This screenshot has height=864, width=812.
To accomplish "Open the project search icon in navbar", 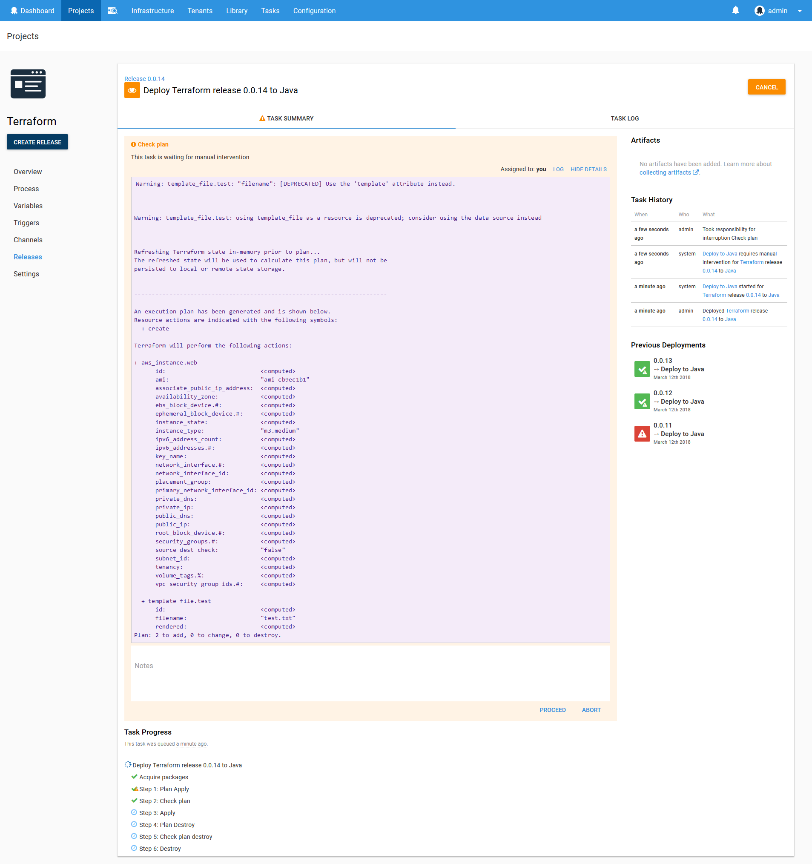I will tap(112, 10).
